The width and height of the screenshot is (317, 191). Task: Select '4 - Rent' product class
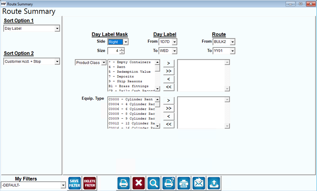[132, 67]
